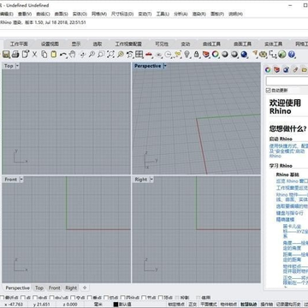
Task: Toggle the 交点 (Intersection) osnap checkbox
Action: pyautogui.click(x=73, y=298)
